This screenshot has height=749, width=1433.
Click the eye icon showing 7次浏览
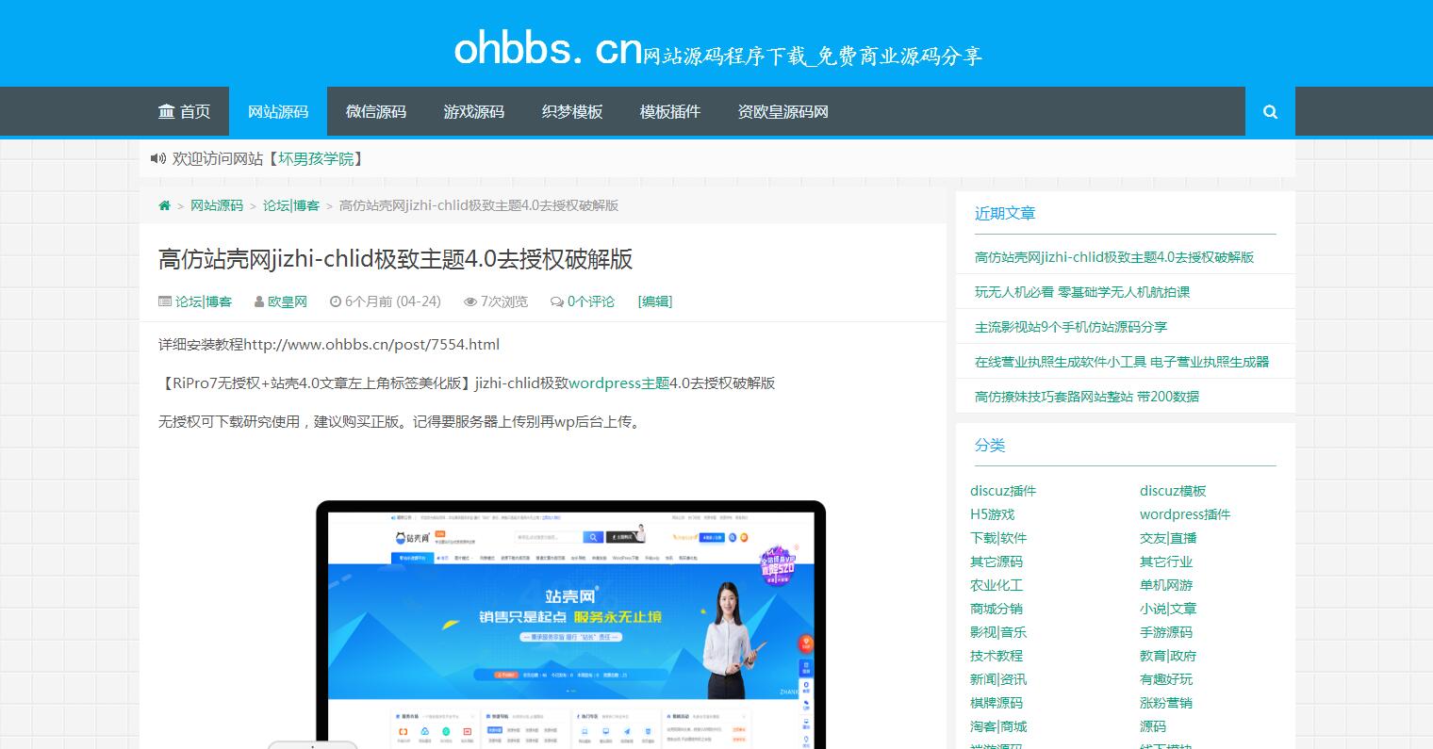[x=469, y=301]
